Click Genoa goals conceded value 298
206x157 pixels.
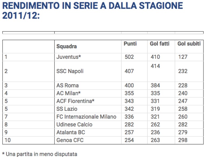click(183, 140)
